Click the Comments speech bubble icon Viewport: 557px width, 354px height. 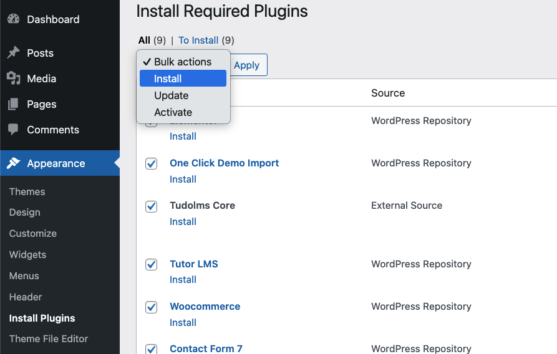14,130
